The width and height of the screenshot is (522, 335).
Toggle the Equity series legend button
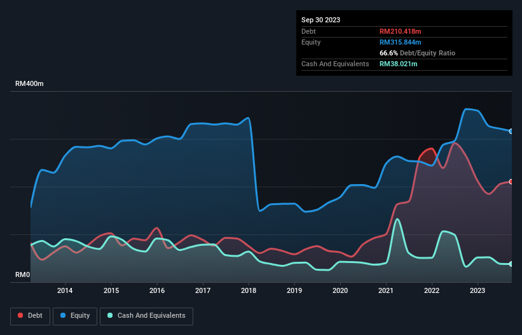pyautogui.click(x=75, y=316)
